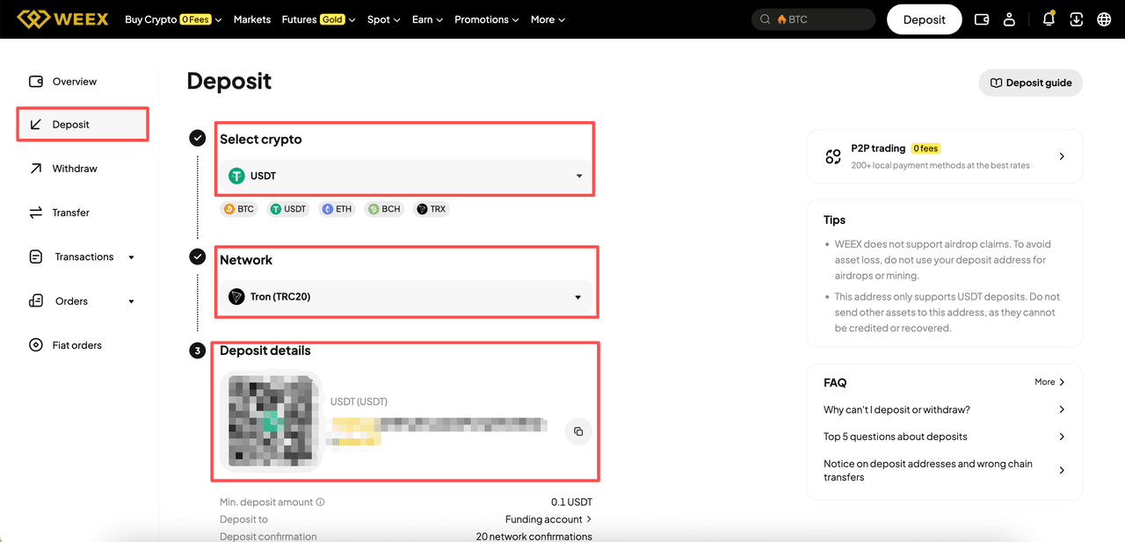Expand the More menu in the navbar
Image resolution: width=1125 pixels, height=542 pixels.
[x=548, y=19]
